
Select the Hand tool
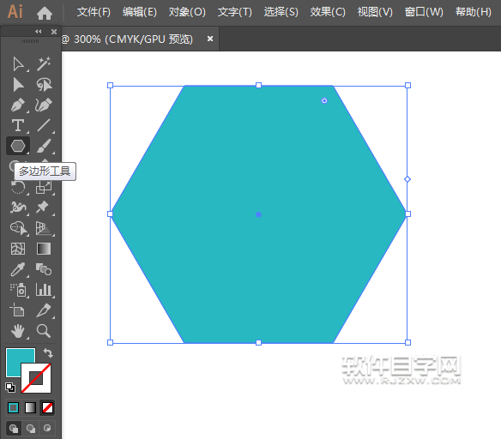click(x=18, y=331)
